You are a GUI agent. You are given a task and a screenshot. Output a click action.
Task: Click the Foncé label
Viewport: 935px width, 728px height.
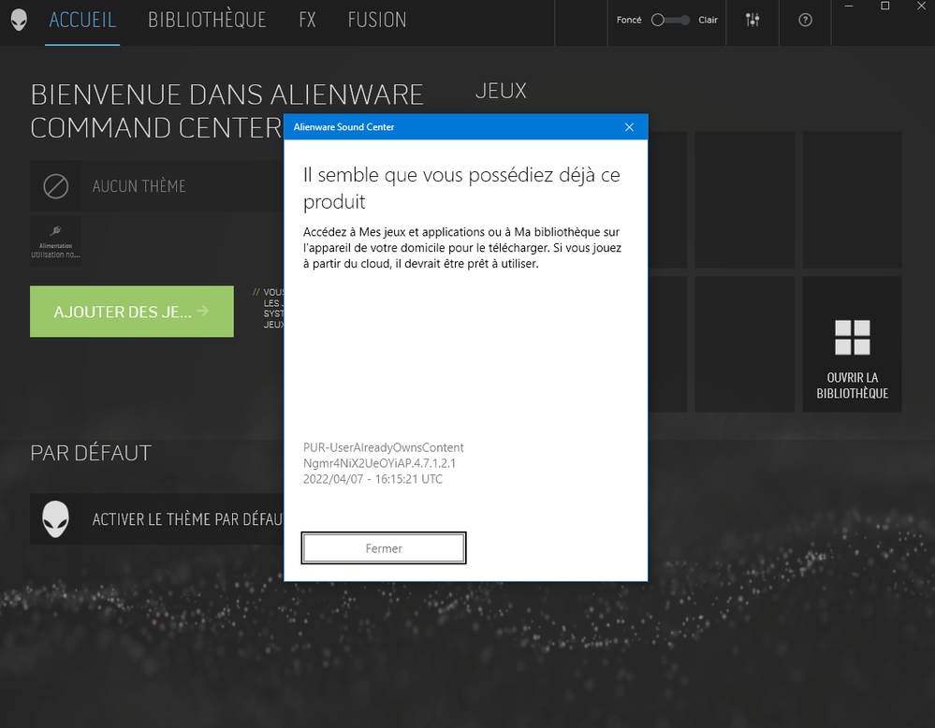(629, 21)
